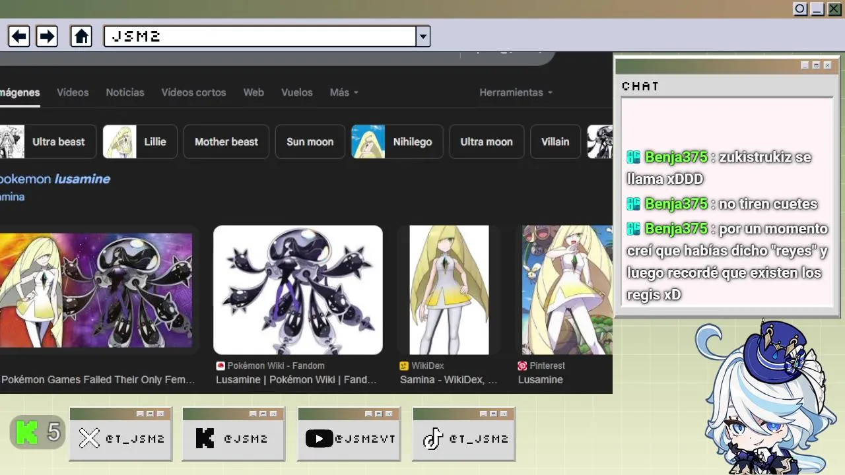The height and width of the screenshot is (475, 845).
Task: Switch to the Web tab
Action: [253, 92]
